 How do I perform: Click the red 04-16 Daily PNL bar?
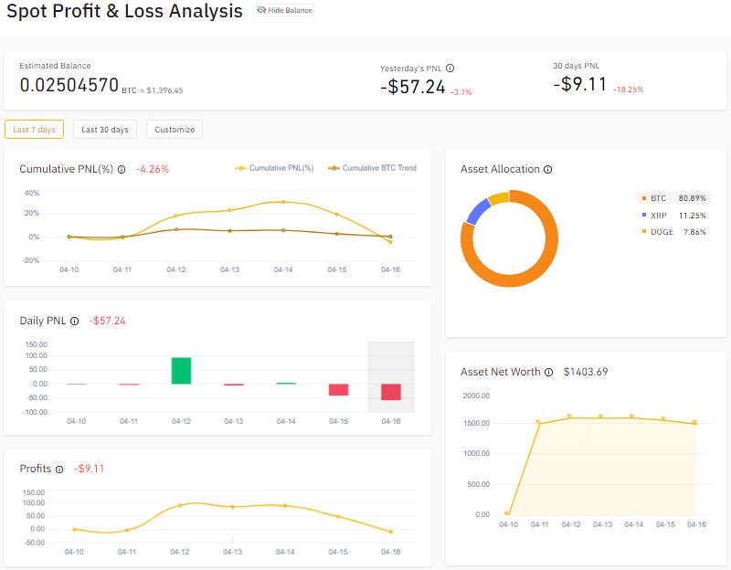[x=391, y=392]
